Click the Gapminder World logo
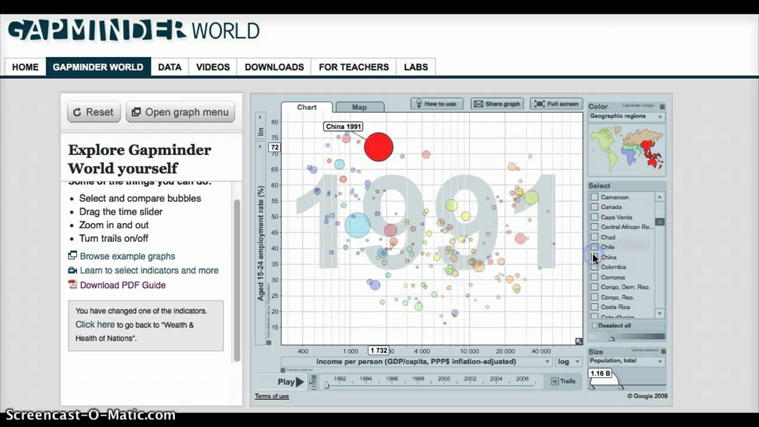 click(134, 30)
